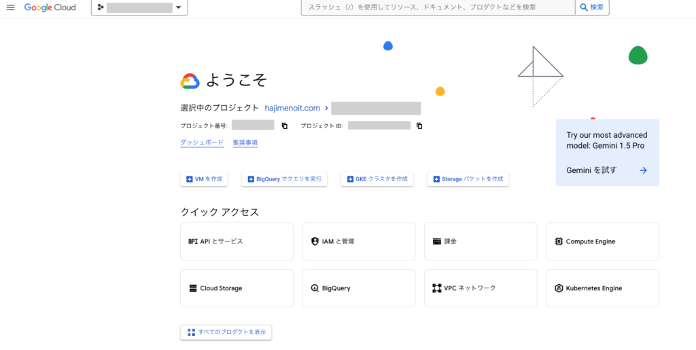Click the project selector icon
The width and height of the screenshot is (696, 350).
point(101,7)
